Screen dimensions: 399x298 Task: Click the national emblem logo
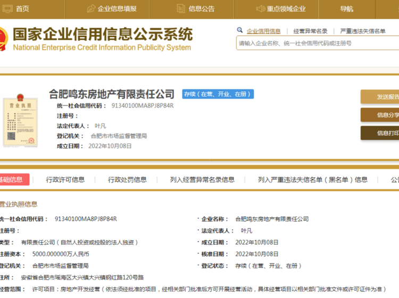[x=3, y=39]
